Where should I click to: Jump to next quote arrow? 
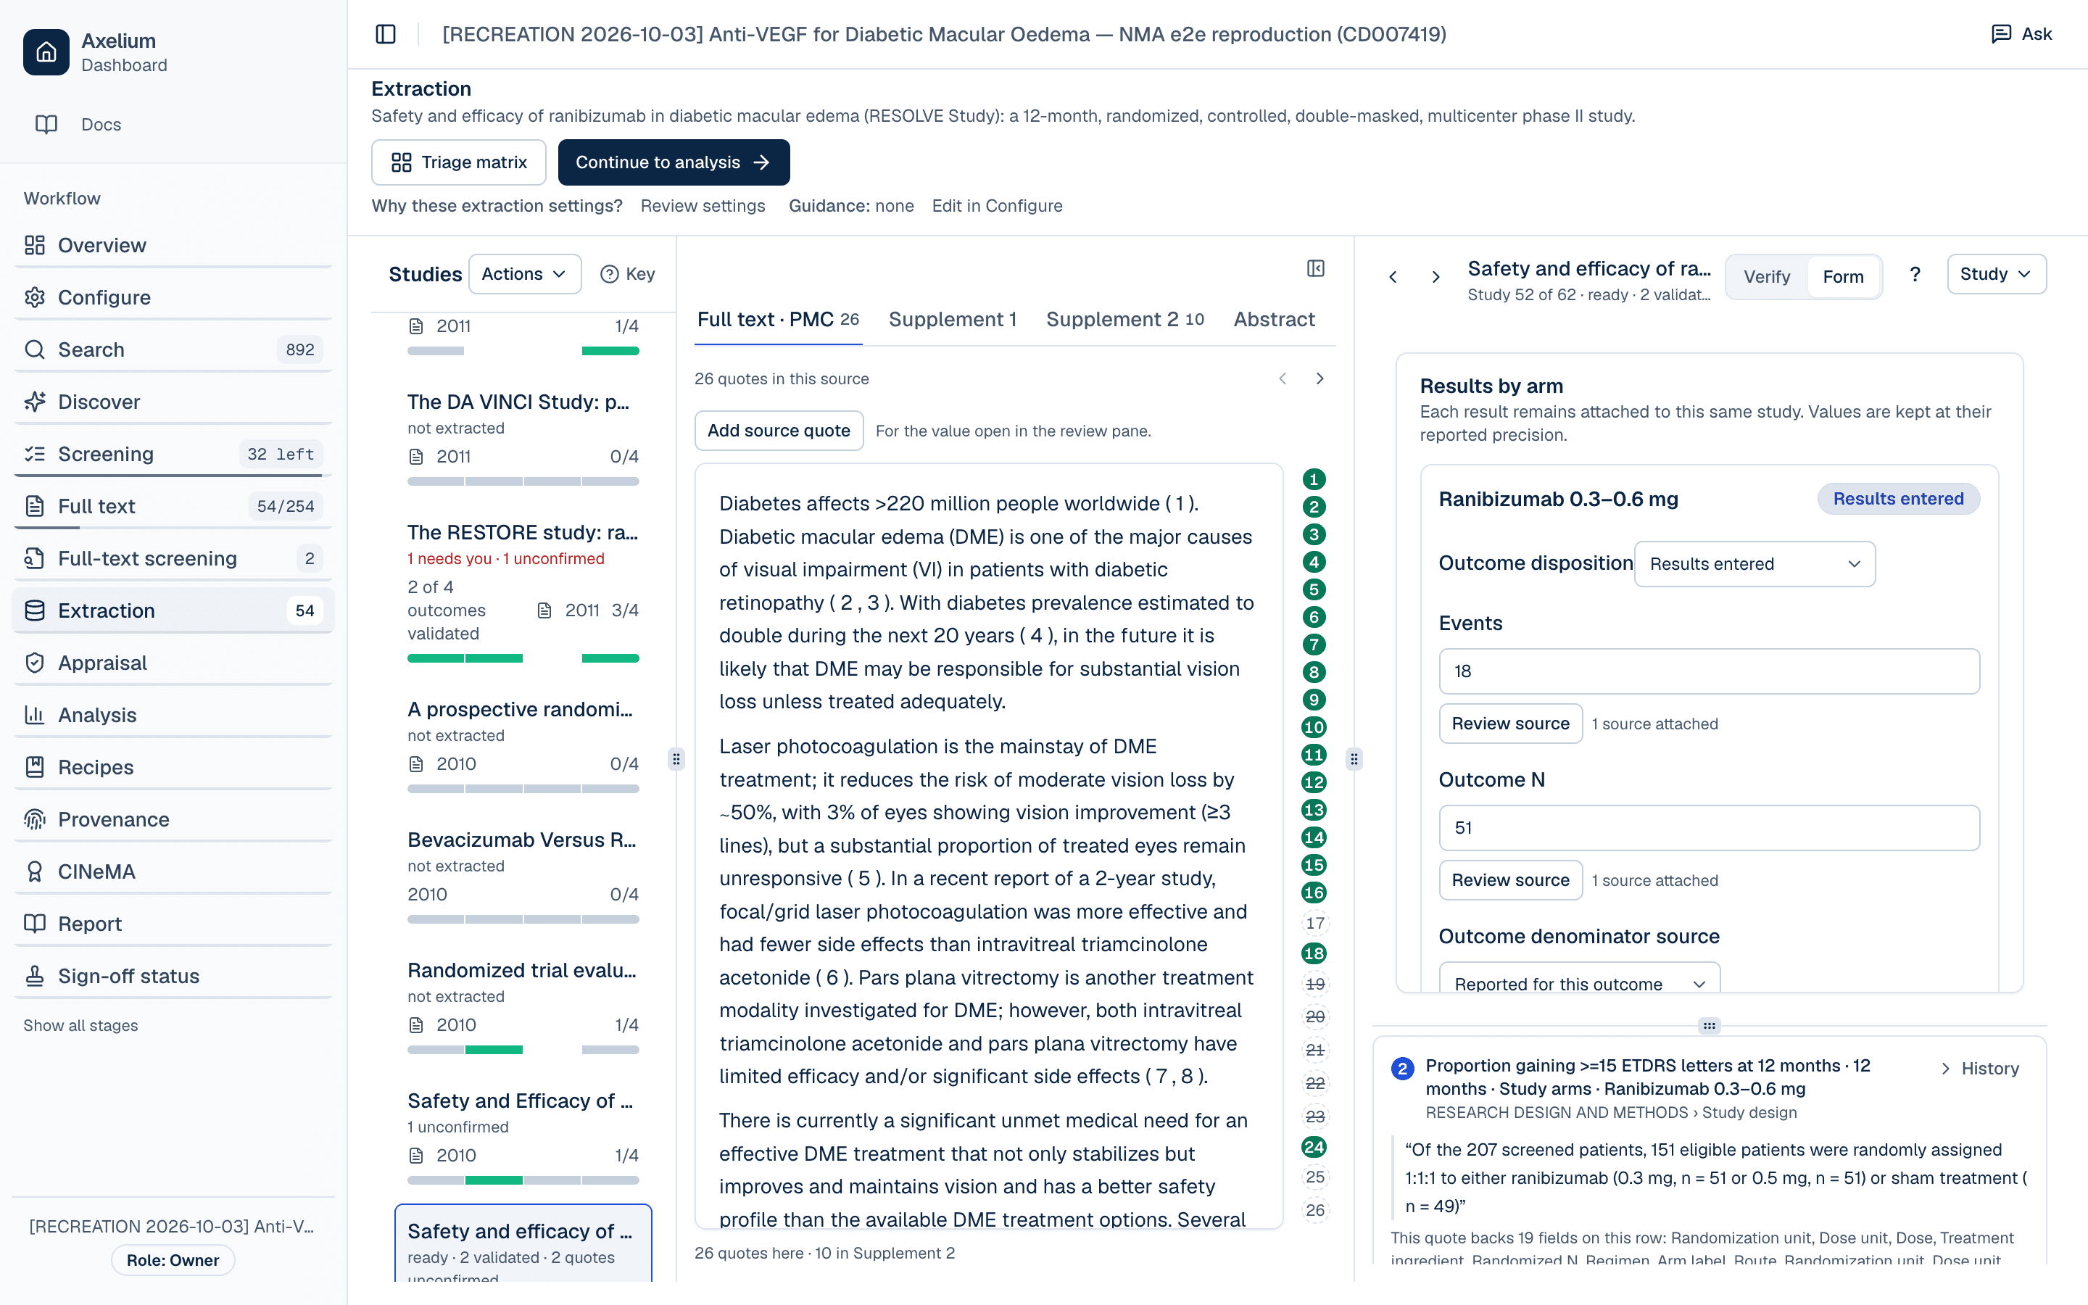click(x=1319, y=379)
